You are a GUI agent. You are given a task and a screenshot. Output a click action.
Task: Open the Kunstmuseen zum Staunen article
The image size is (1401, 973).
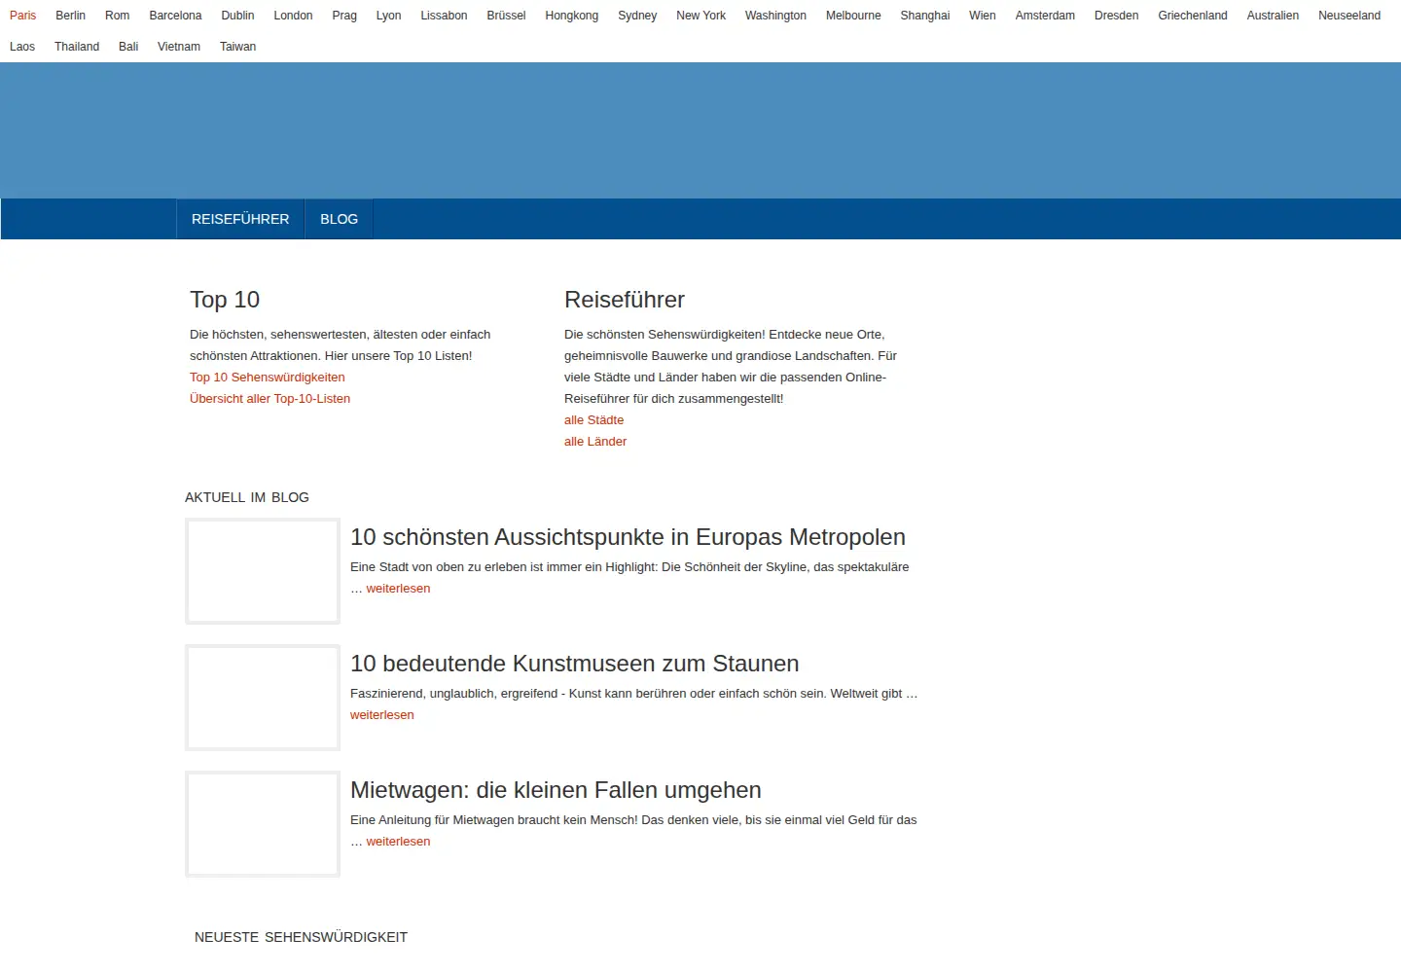(574, 664)
